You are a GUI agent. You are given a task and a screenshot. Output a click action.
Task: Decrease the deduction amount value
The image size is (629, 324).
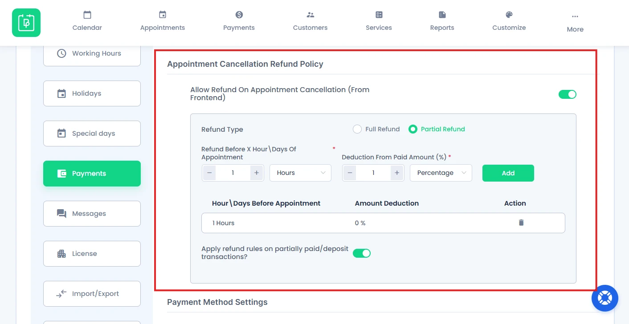tap(350, 173)
